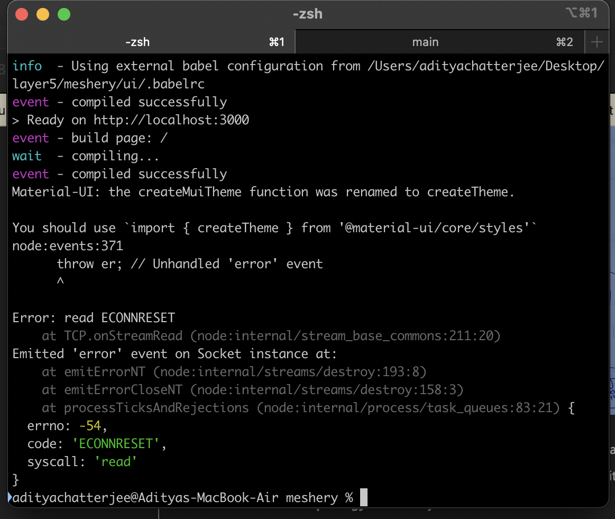Select the active "-zsh" terminal tab

coord(137,42)
